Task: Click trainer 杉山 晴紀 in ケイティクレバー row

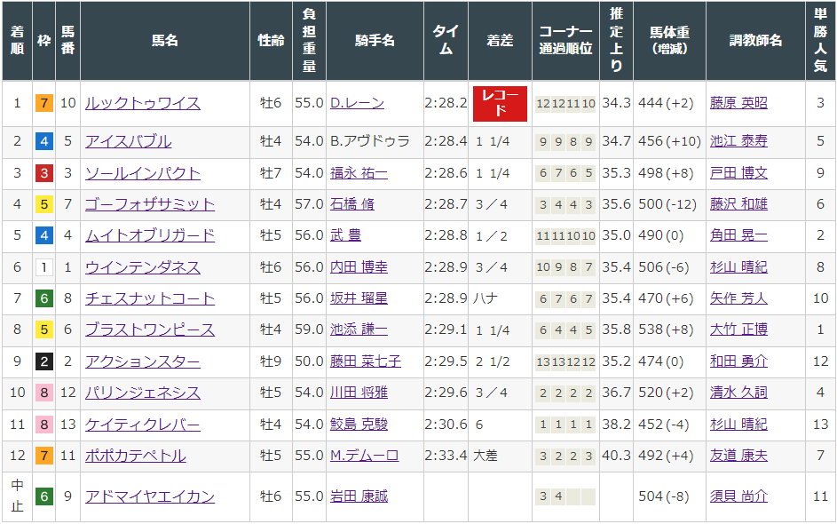Action: (738, 425)
